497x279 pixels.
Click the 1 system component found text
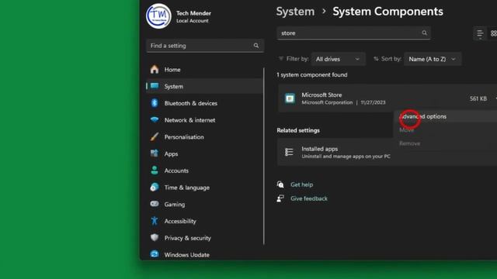(x=311, y=74)
